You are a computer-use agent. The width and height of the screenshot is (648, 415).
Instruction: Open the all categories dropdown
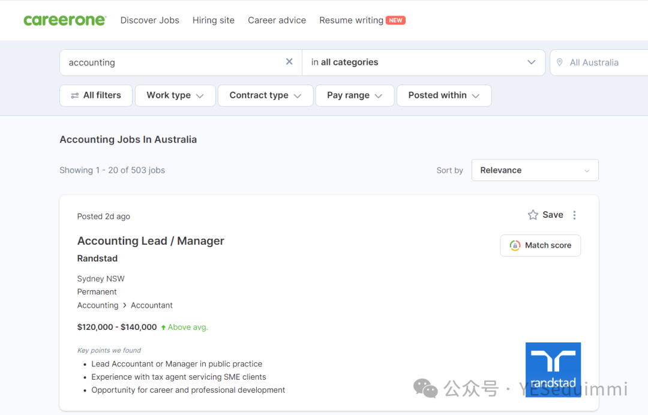(423, 62)
